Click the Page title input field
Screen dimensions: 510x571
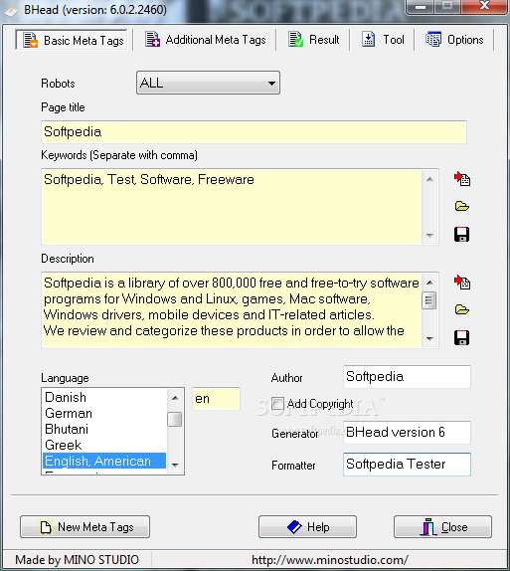[254, 132]
